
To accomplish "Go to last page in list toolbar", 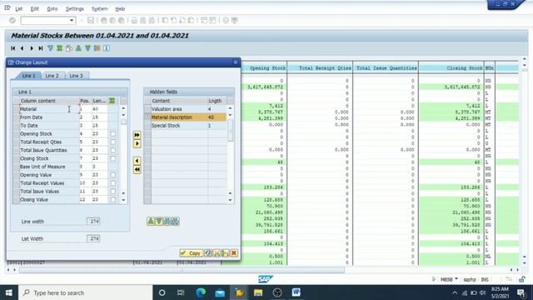I will pos(41,48).
